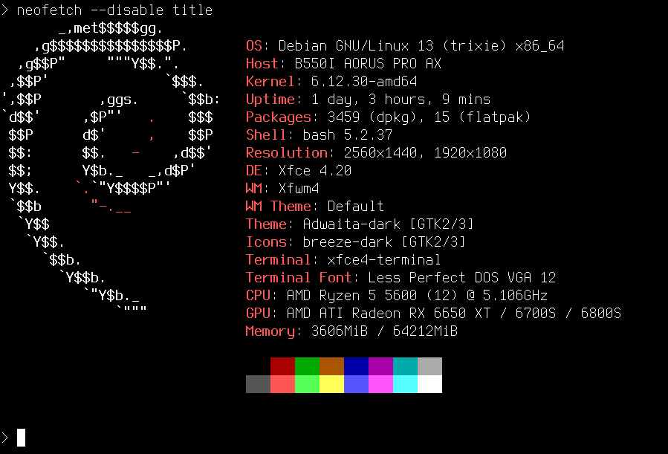Click the cyan bright color swatch
668x454 pixels.
coord(405,384)
